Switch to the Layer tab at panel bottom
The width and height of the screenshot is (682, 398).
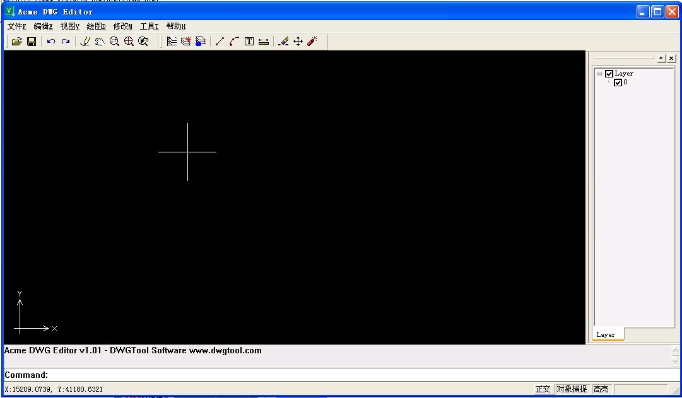pos(606,335)
